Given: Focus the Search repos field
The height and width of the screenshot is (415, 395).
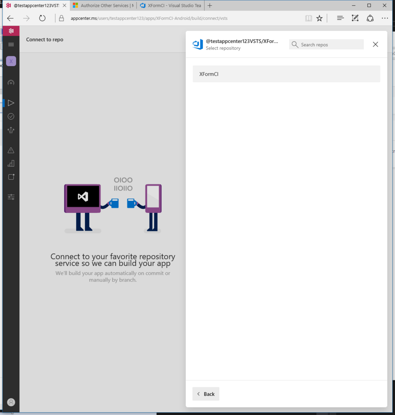Looking at the screenshot, I should pyautogui.click(x=326, y=45).
